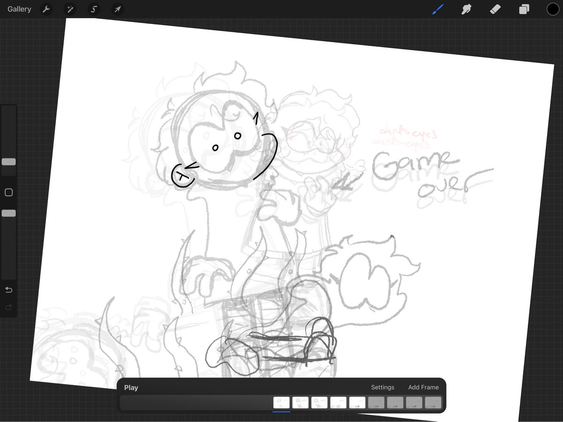This screenshot has height=422, width=563.
Task: Click the brush size slider handle
Action: (8, 162)
